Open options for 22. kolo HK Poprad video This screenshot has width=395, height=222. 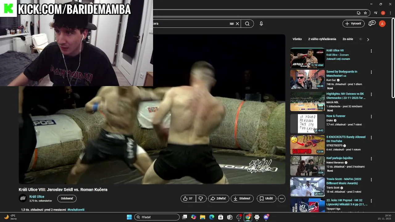[x=371, y=201]
